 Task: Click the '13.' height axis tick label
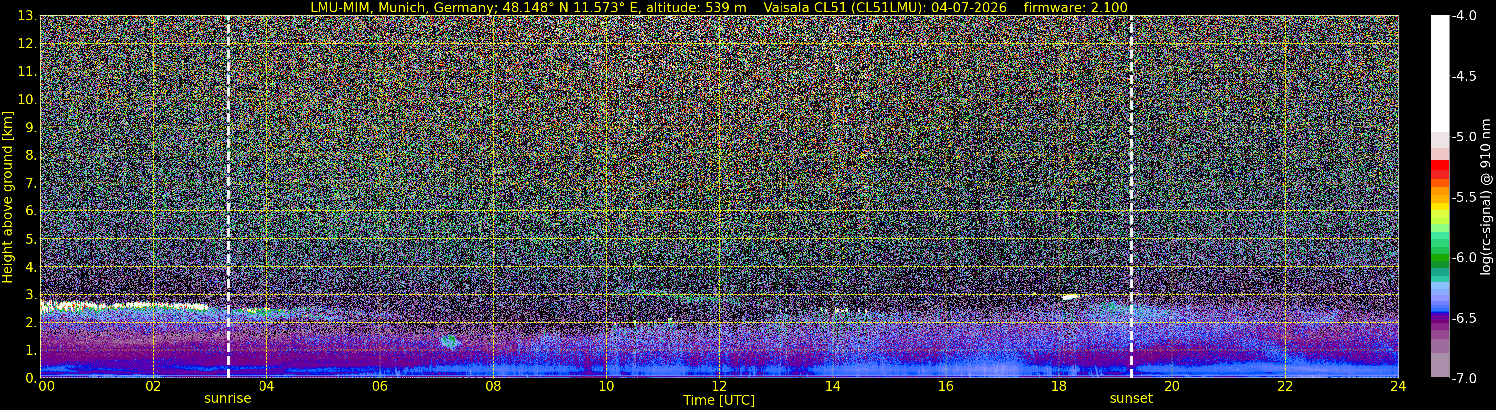(x=27, y=16)
